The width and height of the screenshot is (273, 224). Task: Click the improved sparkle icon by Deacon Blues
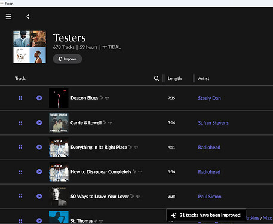coord(102,97)
